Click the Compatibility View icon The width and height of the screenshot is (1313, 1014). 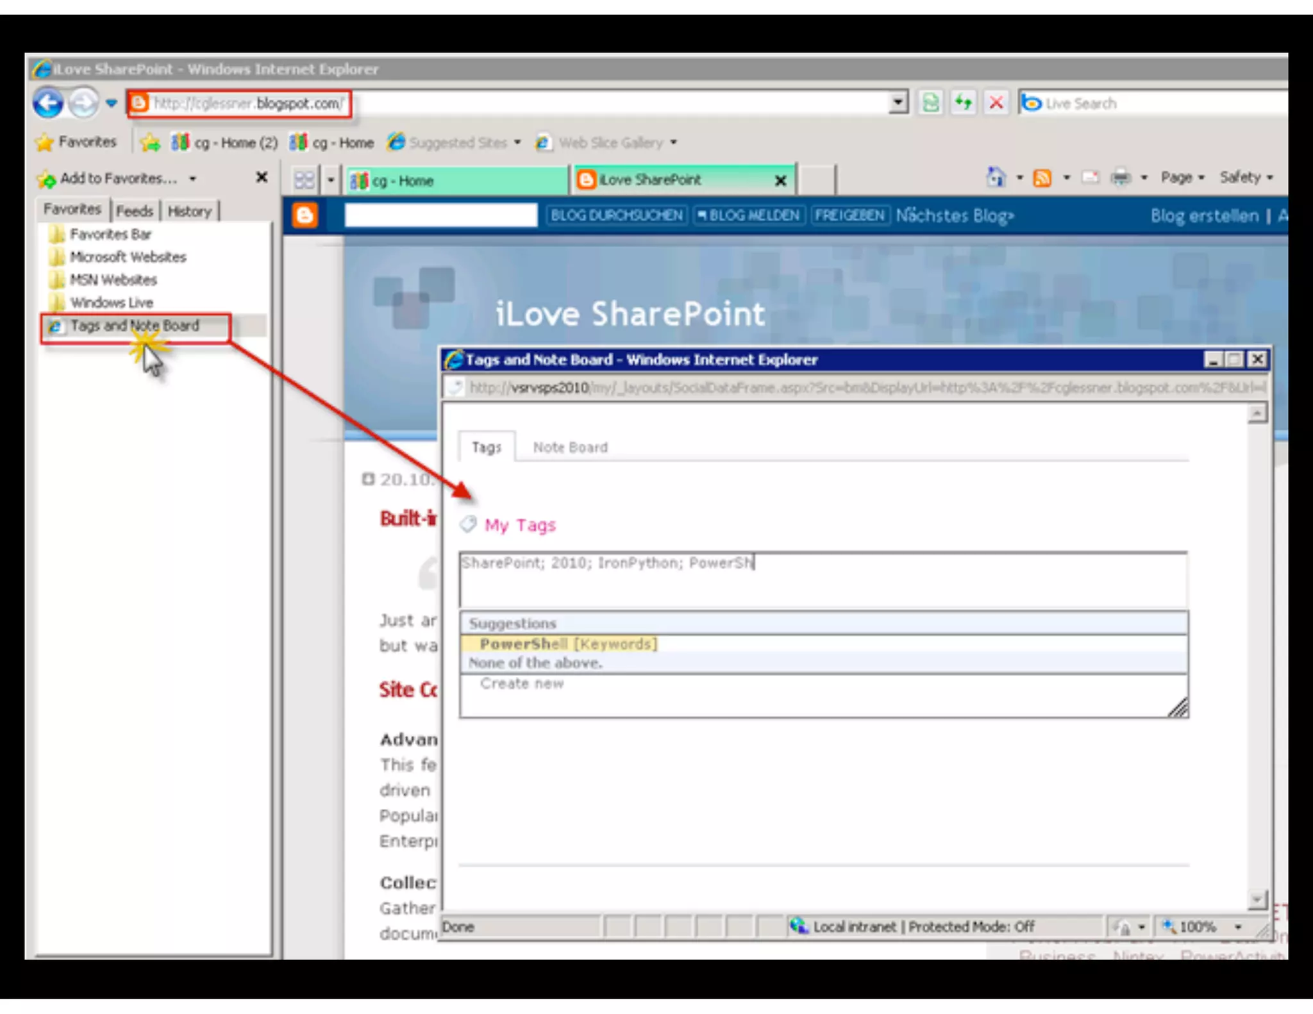pyautogui.click(x=930, y=103)
